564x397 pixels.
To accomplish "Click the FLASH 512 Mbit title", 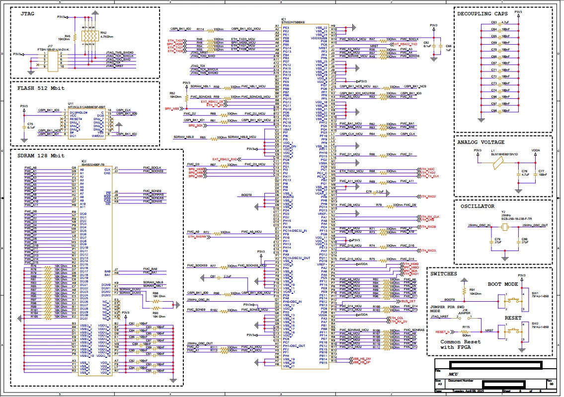I will pos(41,88).
